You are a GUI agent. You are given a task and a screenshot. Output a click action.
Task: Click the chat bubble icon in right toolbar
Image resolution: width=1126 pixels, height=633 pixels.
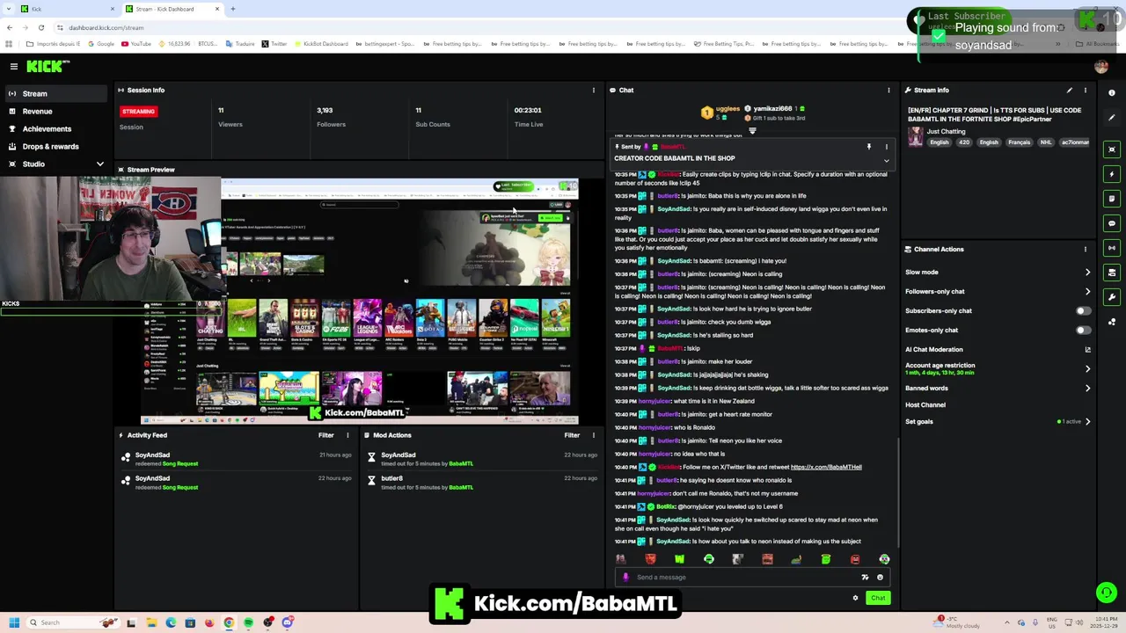[x=1112, y=223]
